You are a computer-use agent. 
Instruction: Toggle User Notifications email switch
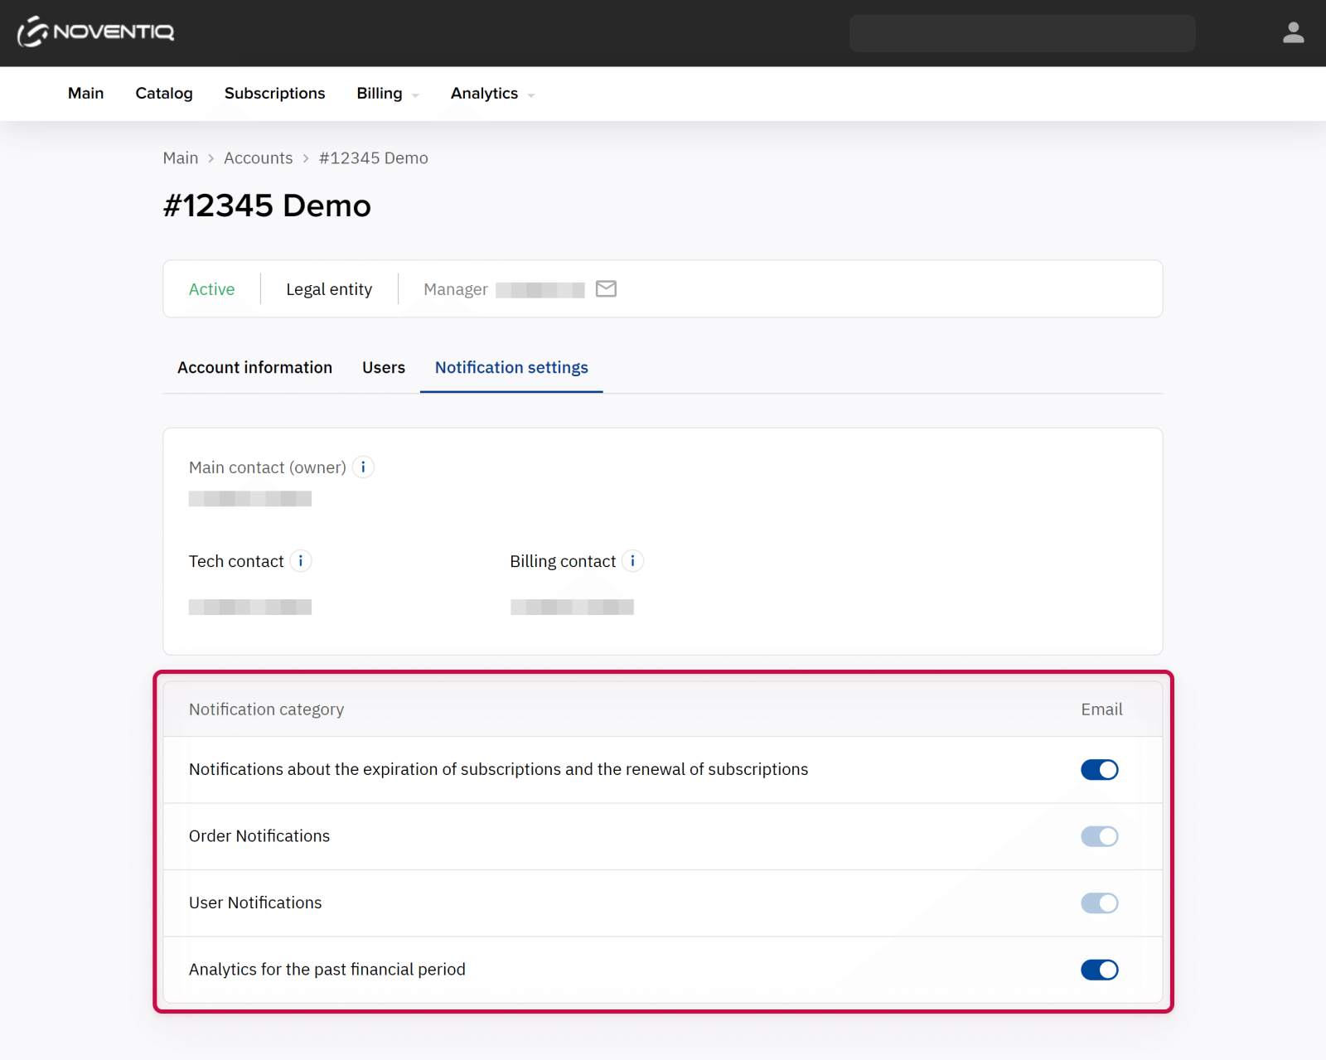(x=1099, y=903)
